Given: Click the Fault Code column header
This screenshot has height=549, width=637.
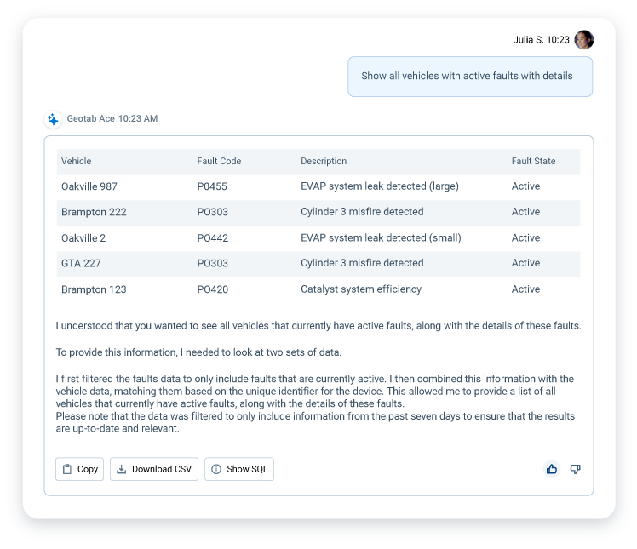Looking at the screenshot, I should point(219,161).
